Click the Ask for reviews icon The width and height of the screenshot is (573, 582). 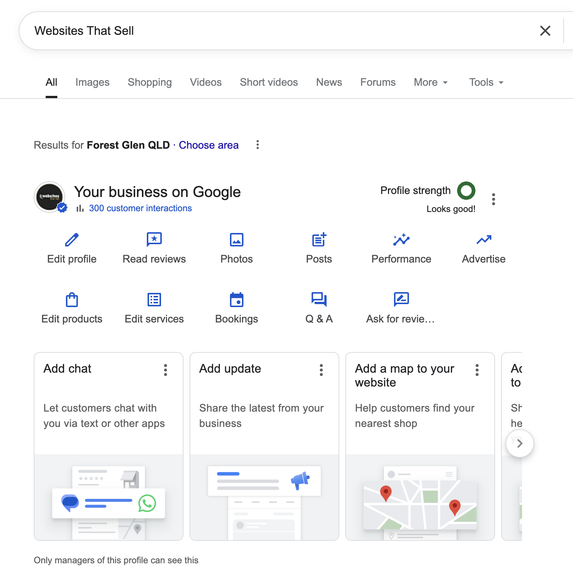pyautogui.click(x=401, y=300)
